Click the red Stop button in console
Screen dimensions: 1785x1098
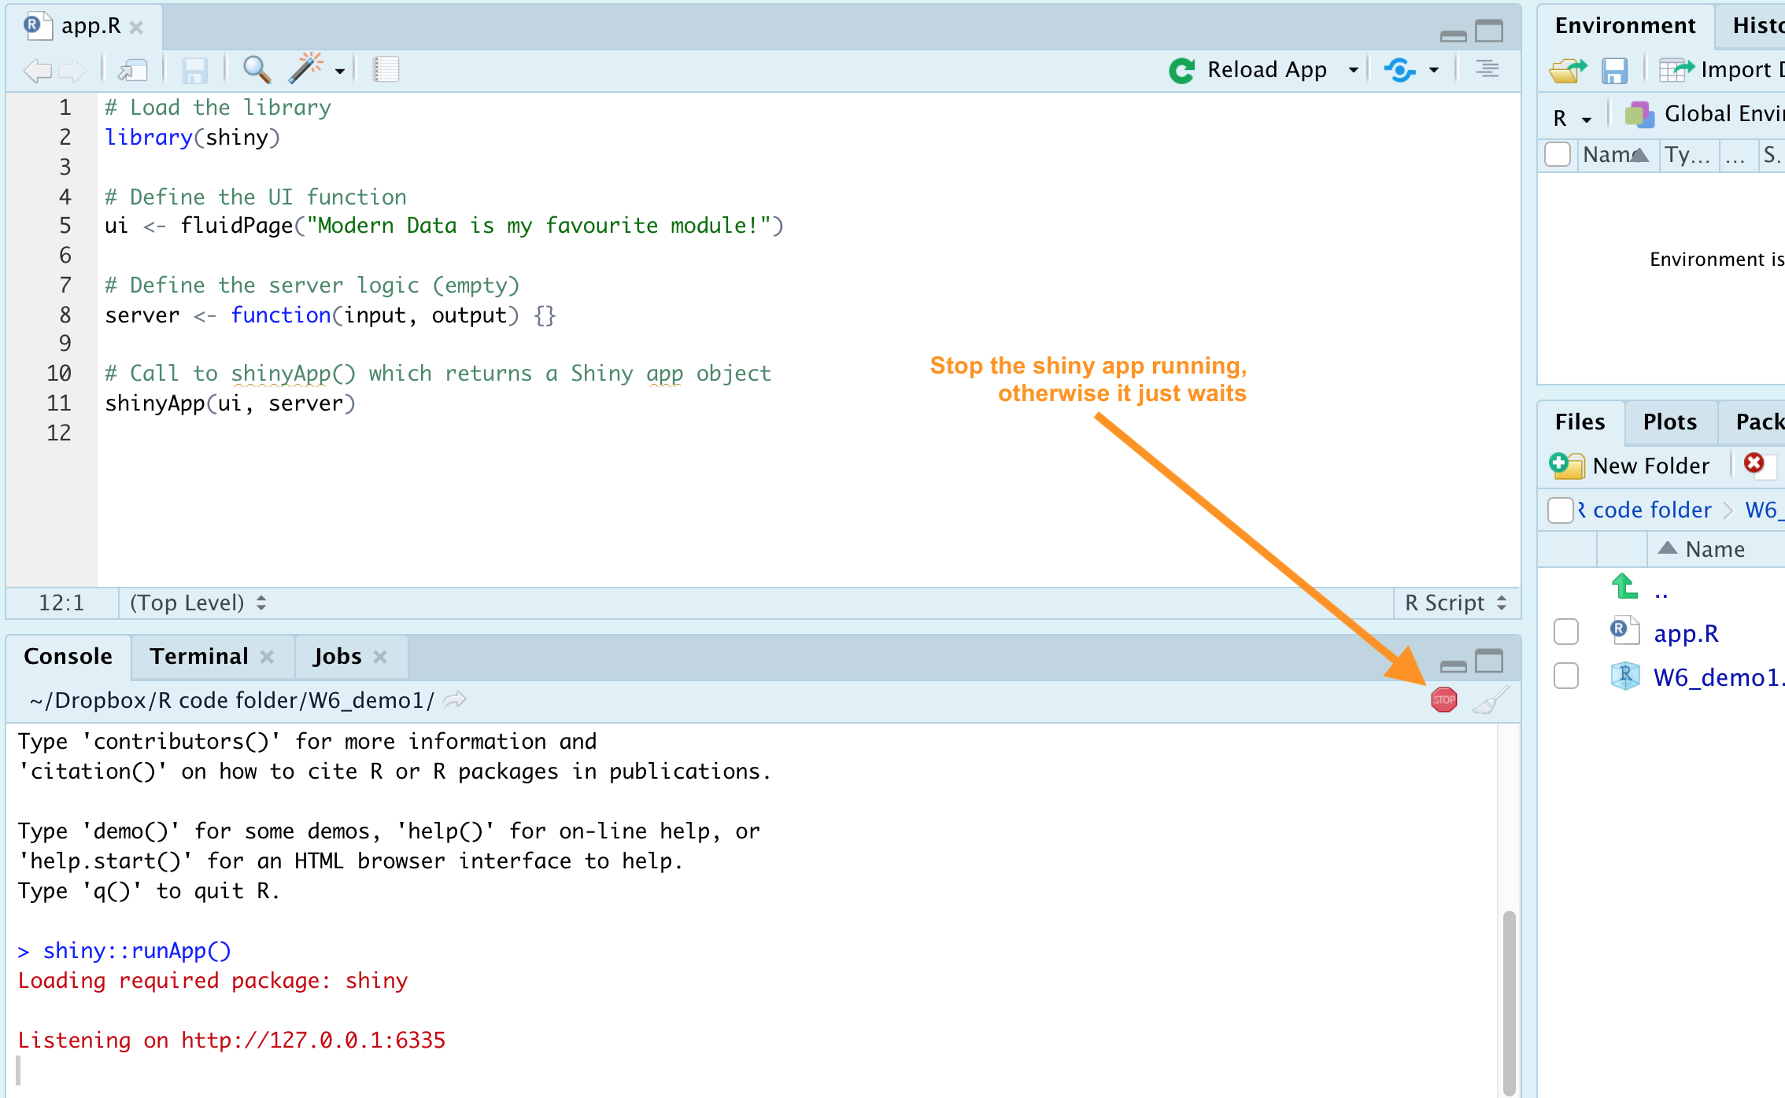point(1443,699)
